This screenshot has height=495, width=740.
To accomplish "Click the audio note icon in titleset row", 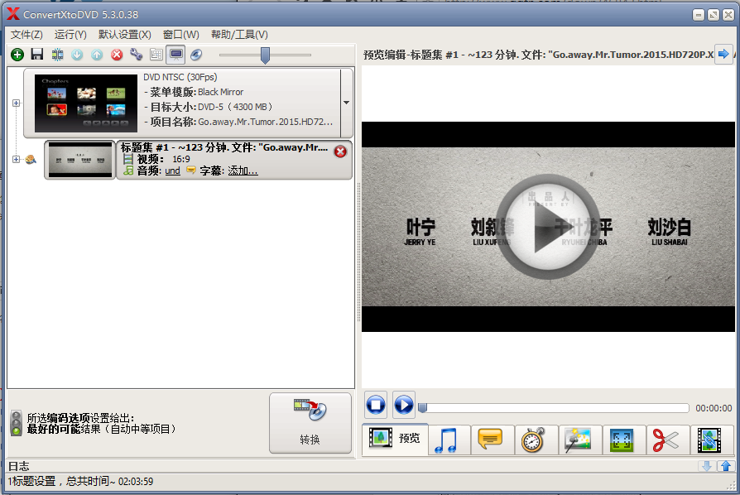I will pos(128,171).
